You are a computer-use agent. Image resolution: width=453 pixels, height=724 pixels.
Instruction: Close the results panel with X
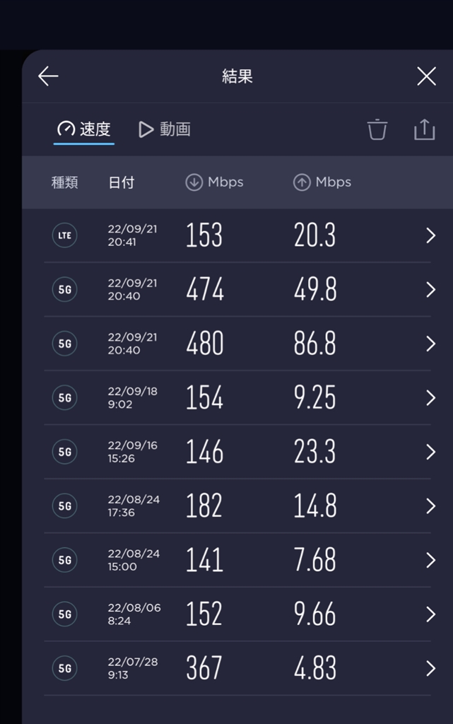(426, 76)
